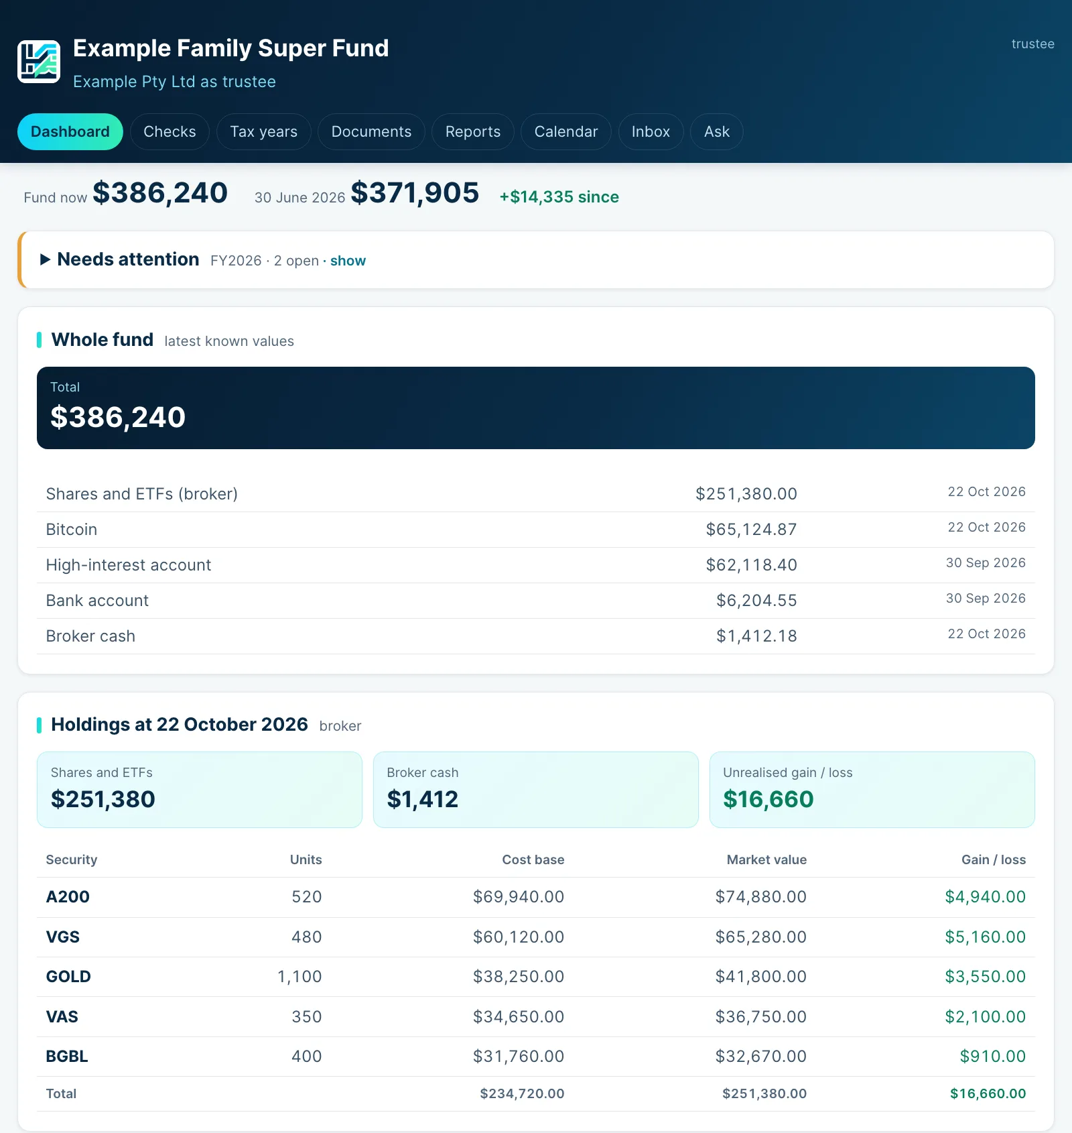Click the Cost base column header
The image size is (1072, 1133).
(x=533, y=860)
